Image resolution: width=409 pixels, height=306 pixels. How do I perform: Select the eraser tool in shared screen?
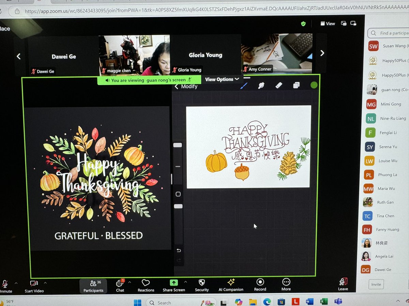click(279, 85)
